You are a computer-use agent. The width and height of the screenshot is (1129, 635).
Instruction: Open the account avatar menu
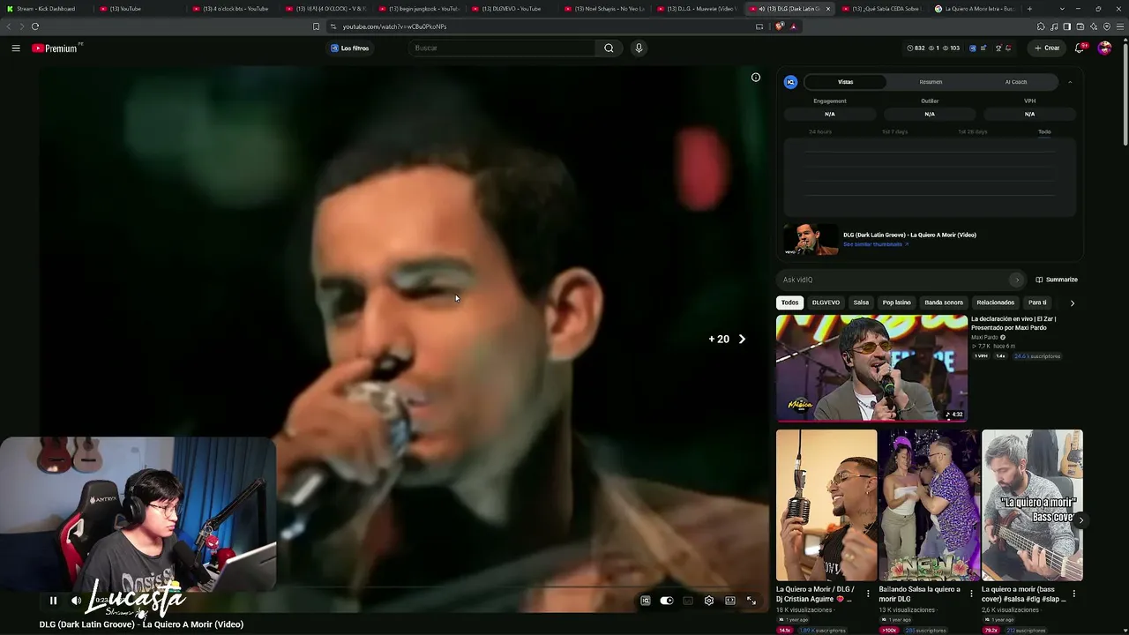click(x=1104, y=49)
